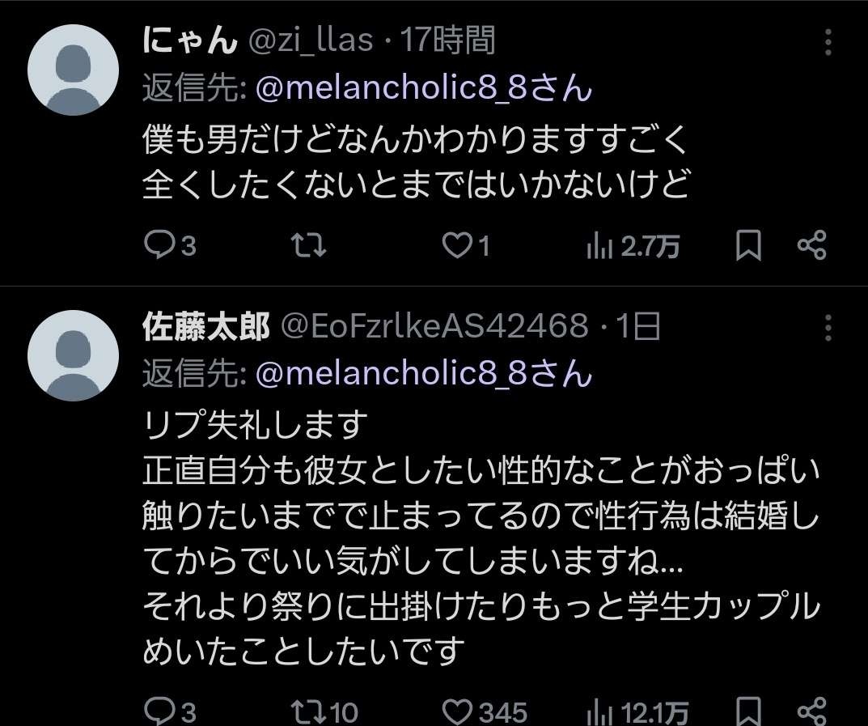Like 佐藤太郎's tweet with 345 likes
This screenshot has height=726, width=868.
click(459, 712)
